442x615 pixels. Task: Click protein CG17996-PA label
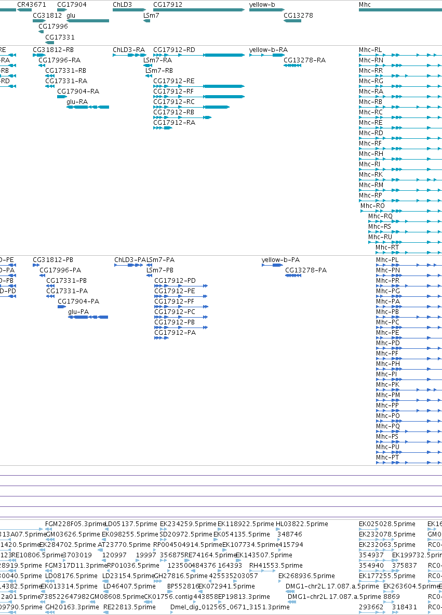pyautogui.click(x=60, y=270)
